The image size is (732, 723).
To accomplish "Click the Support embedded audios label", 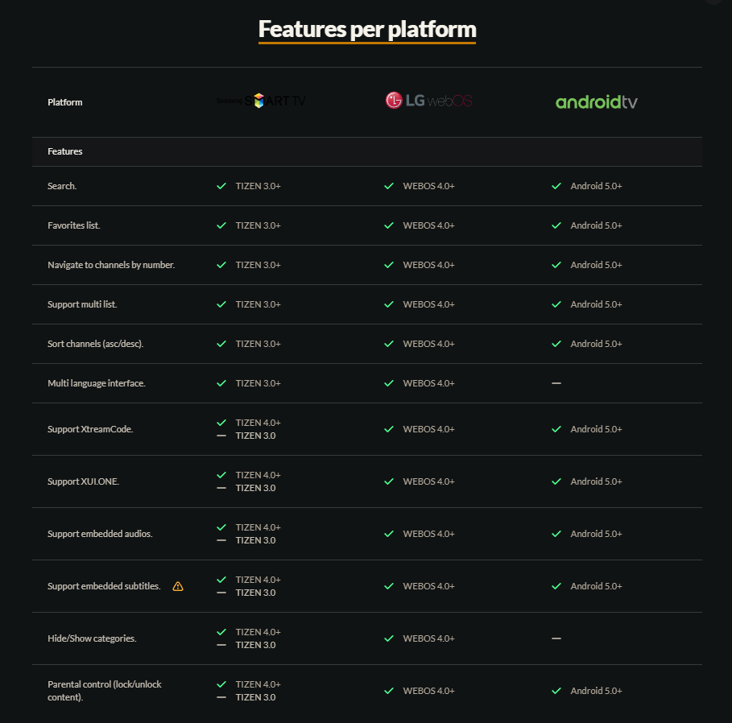I will (x=100, y=534).
